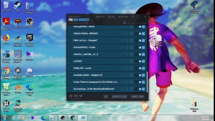Click share icon on LUONG row
Screen dimensions: 215x121
coord(127,61)
